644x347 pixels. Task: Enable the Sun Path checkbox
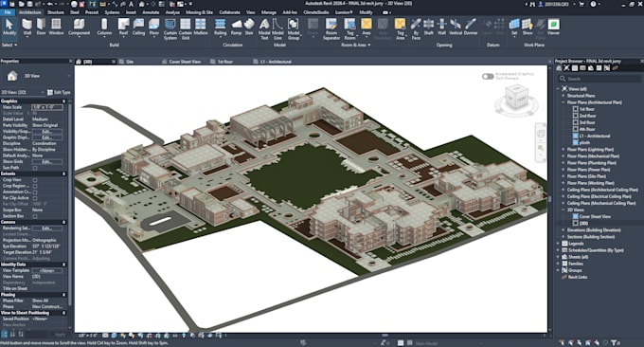coord(35,168)
